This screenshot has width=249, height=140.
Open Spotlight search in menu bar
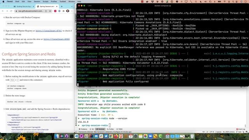click(233, 2)
